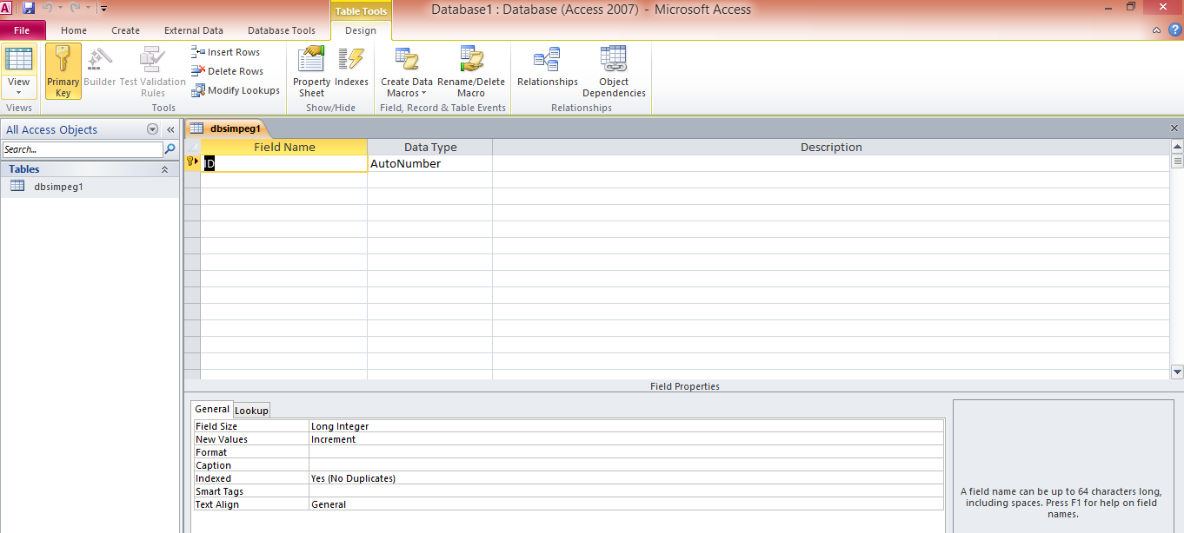Select the Design ribbon tab
The height and width of the screenshot is (533, 1184).
pyautogui.click(x=361, y=30)
